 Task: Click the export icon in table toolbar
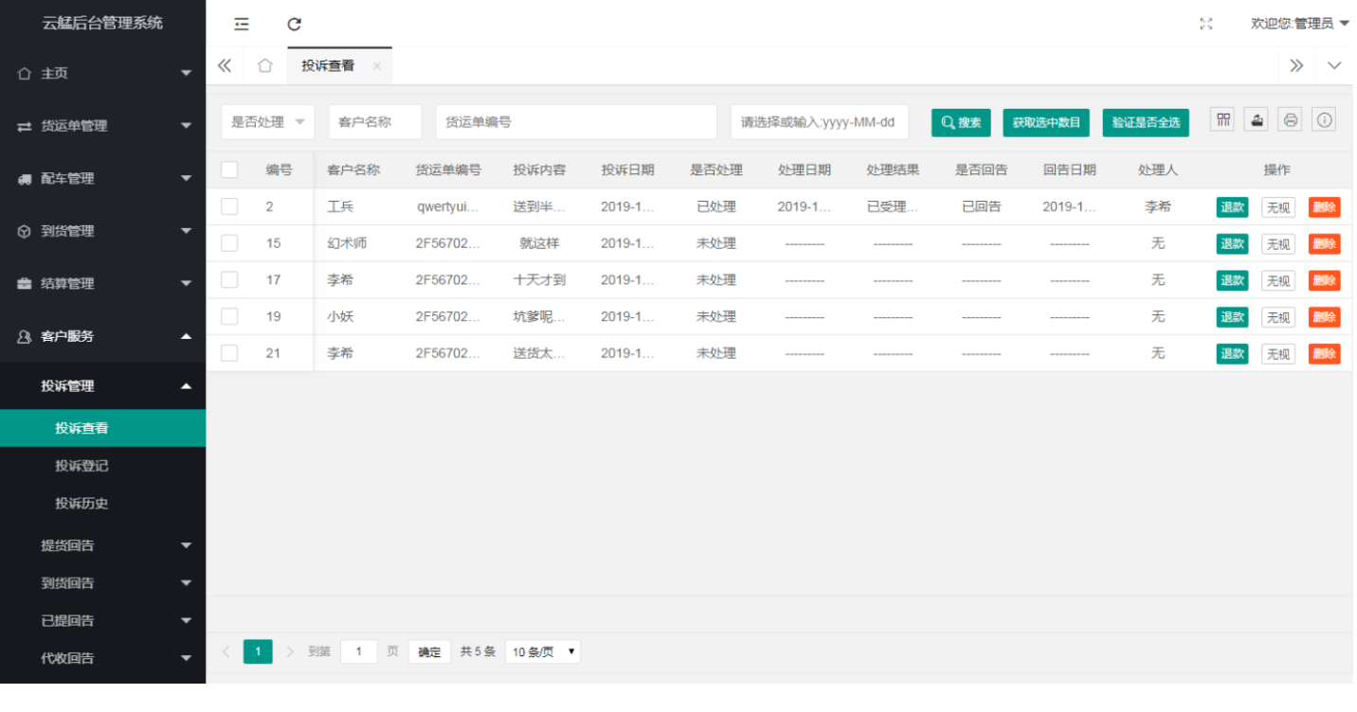[1257, 119]
